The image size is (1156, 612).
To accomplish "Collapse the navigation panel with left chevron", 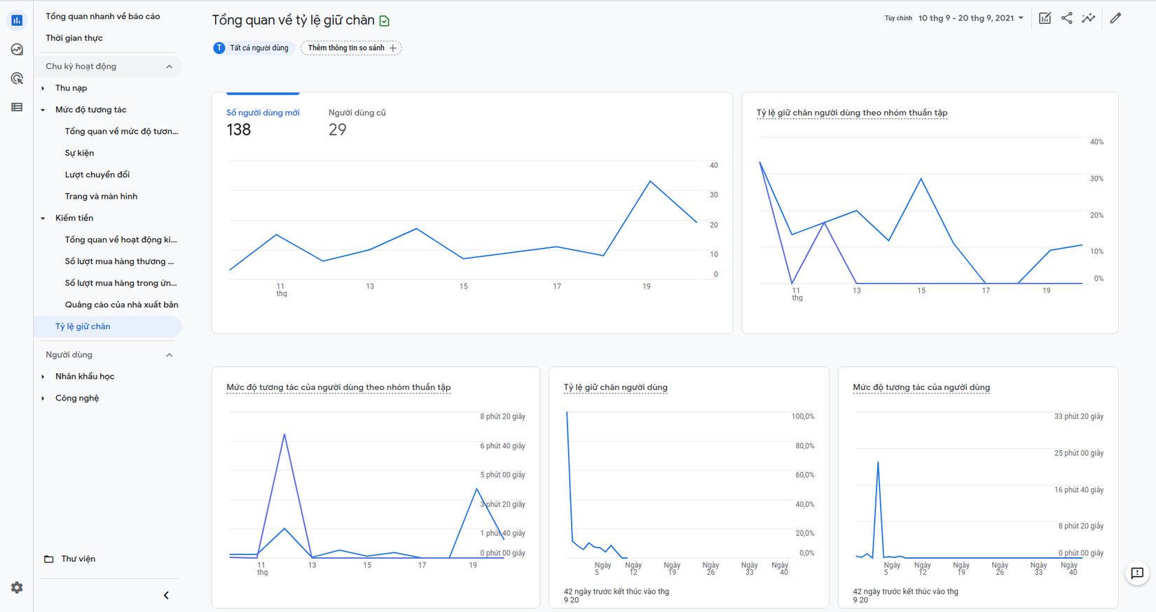I will coord(166,595).
